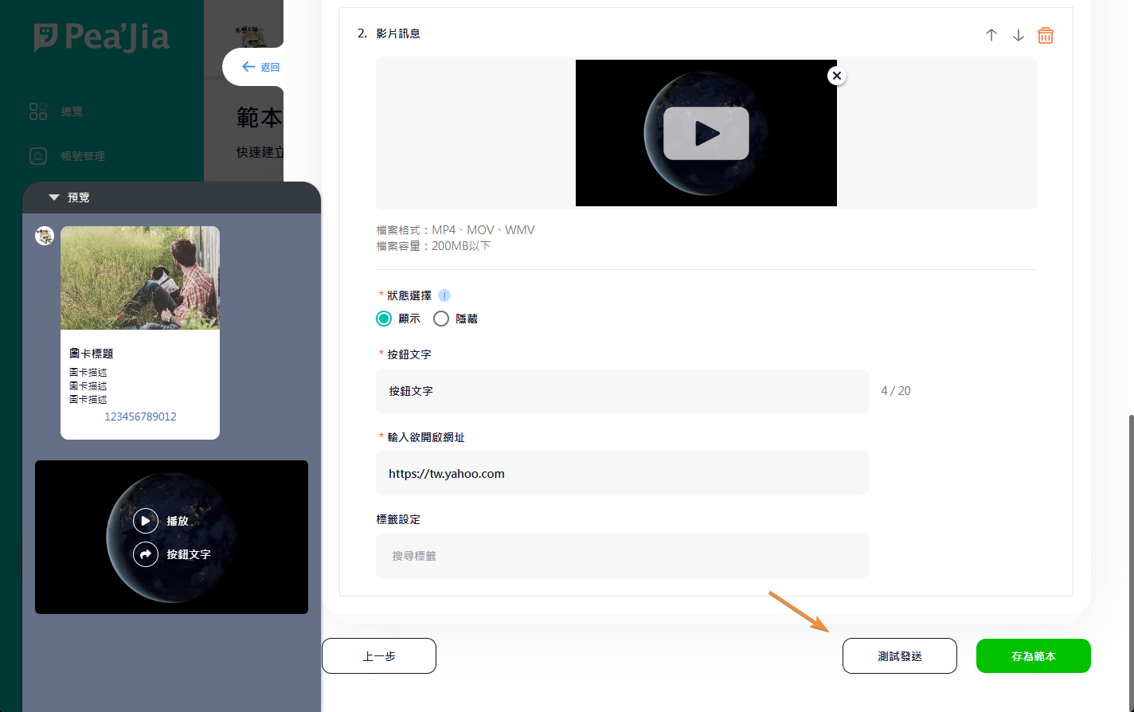This screenshot has width=1134, height=712.
Task: Open 帳號管理 in the sidebar
Action: [x=82, y=156]
